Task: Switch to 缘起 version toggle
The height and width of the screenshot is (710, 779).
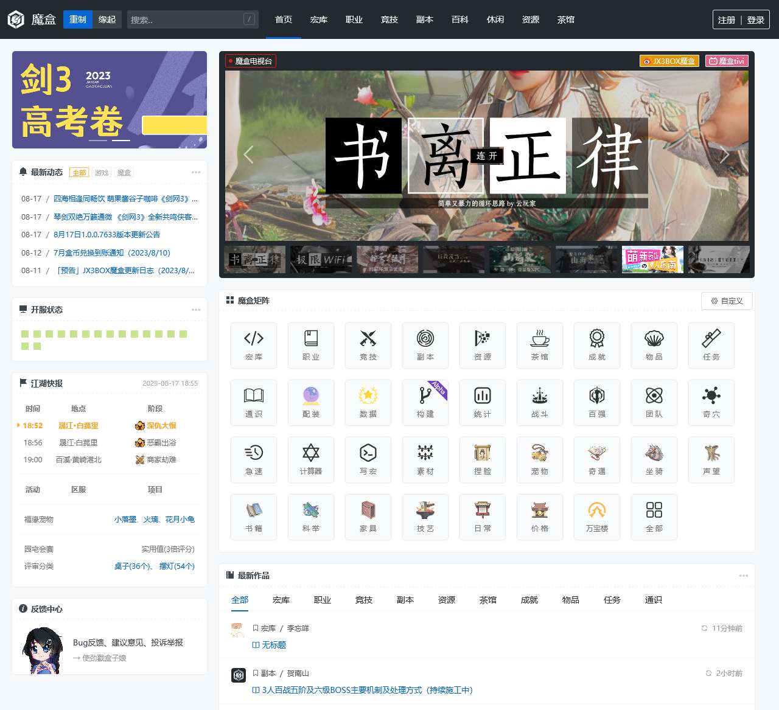Action: click(107, 19)
